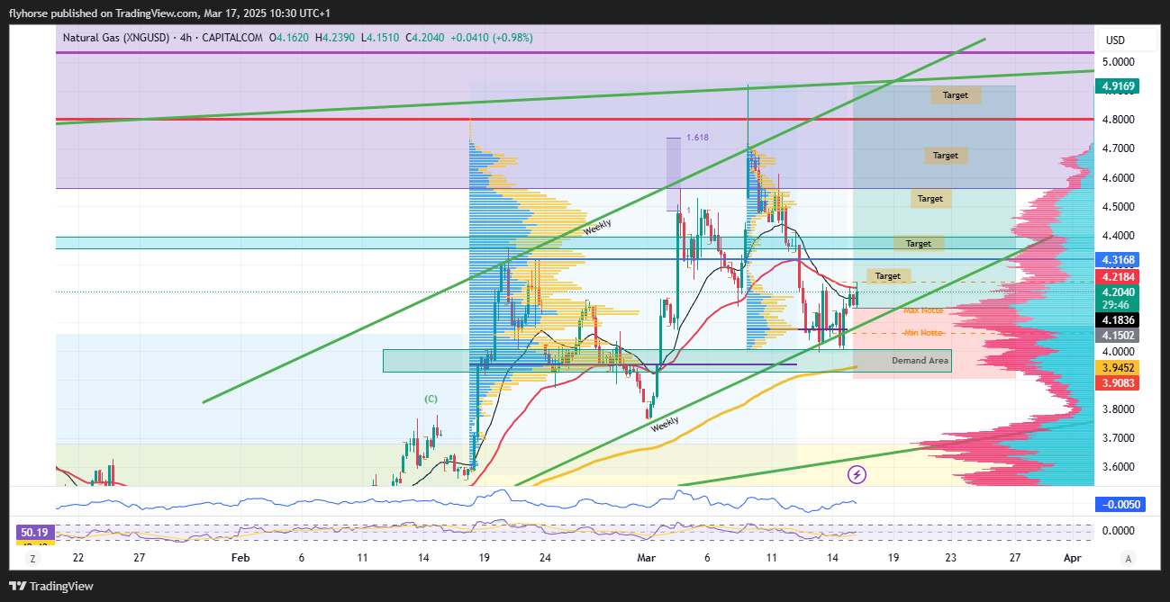Click the green (C) wave label

(x=431, y=399)
